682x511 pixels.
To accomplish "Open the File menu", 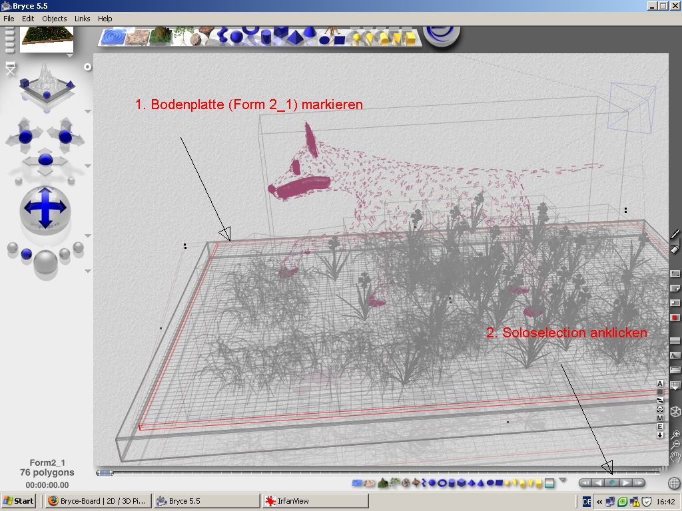I will pos(9,19).
